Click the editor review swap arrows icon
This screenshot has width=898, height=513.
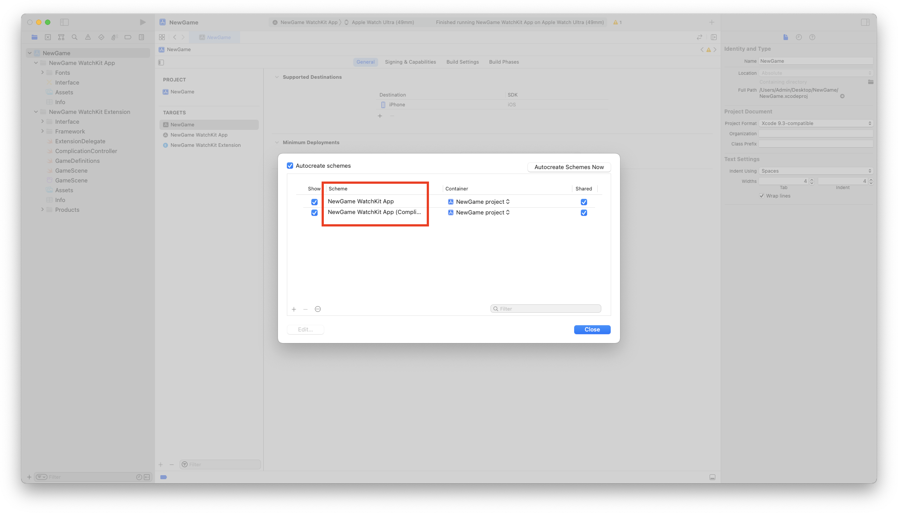coord(699,37)
